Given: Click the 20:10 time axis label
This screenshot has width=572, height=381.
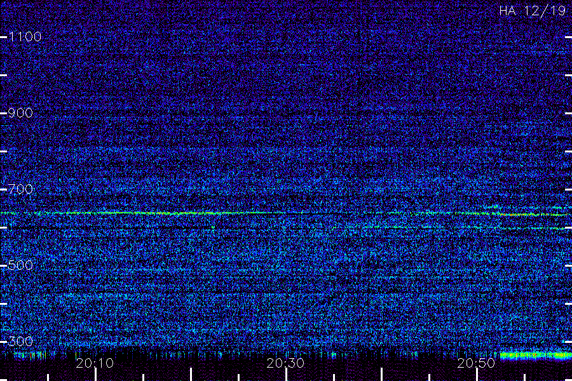Looking at the screenshot, I should point(95,363).
